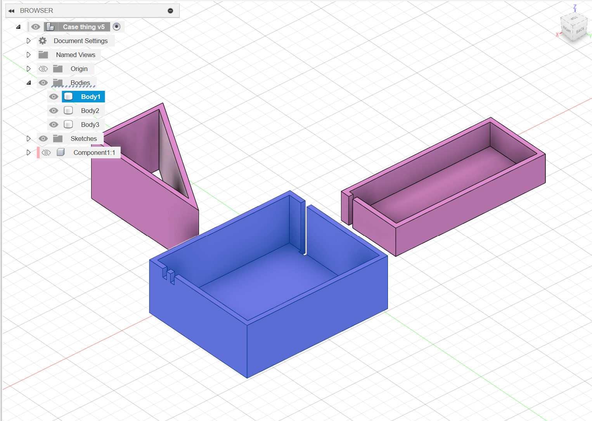
Task: Click the Case thing v5 component icon
Action: [x=50, y=27]
